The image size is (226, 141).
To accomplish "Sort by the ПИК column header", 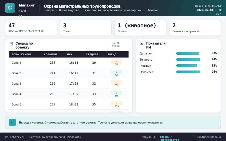I will (x=69, y=54).
